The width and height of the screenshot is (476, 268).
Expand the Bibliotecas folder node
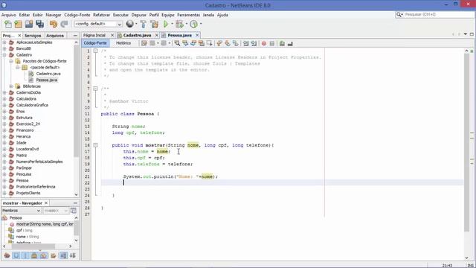point(11,86)
